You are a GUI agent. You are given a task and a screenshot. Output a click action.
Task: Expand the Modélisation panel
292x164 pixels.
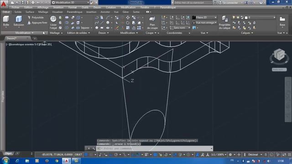point(24,33)
